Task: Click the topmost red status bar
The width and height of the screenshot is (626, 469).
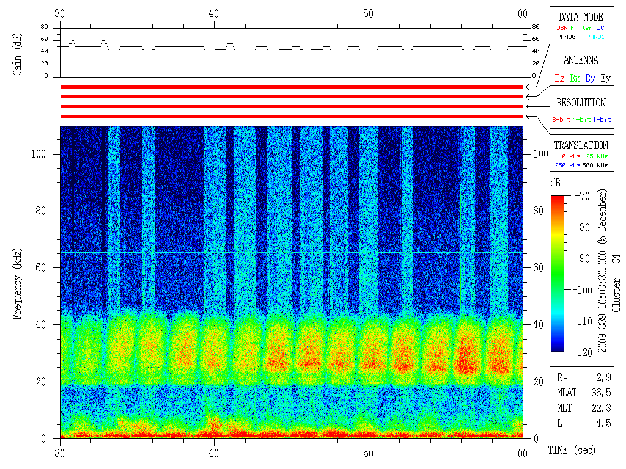Action: (291, 87)
